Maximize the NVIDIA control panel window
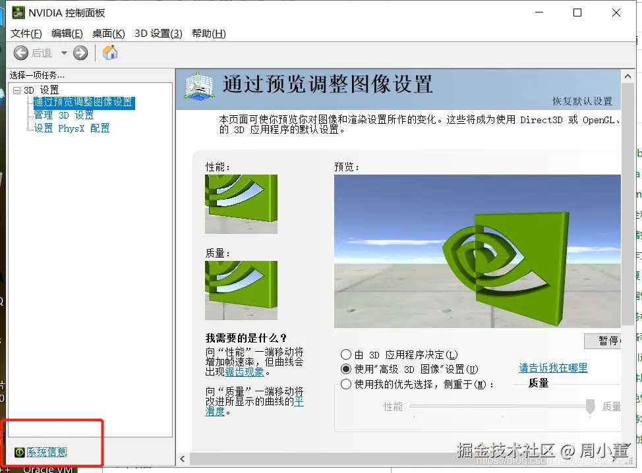 (577, 13)
